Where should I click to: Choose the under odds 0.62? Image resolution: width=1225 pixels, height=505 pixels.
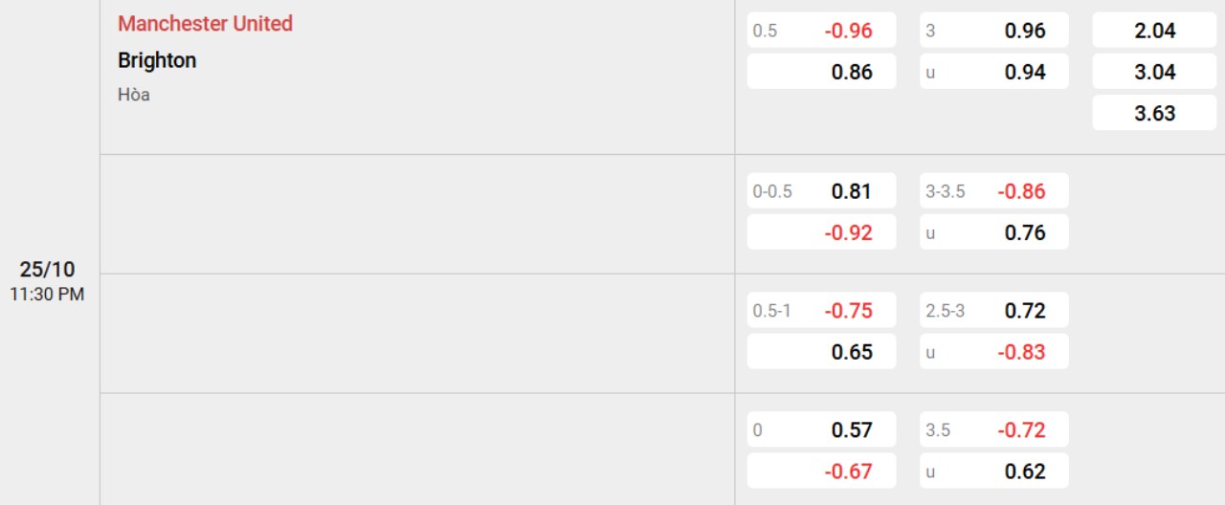[993, 472]
